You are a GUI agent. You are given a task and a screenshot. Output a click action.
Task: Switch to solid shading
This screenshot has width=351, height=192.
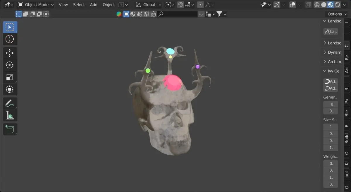(x=324, y=5)
